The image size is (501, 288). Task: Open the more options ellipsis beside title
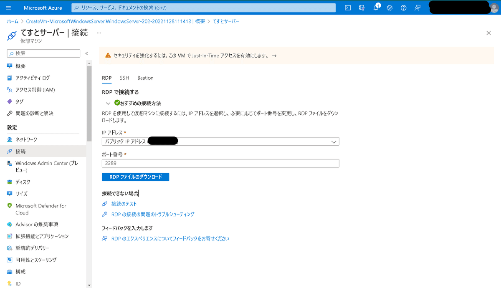pyautogui.click(x=99, y=32)
